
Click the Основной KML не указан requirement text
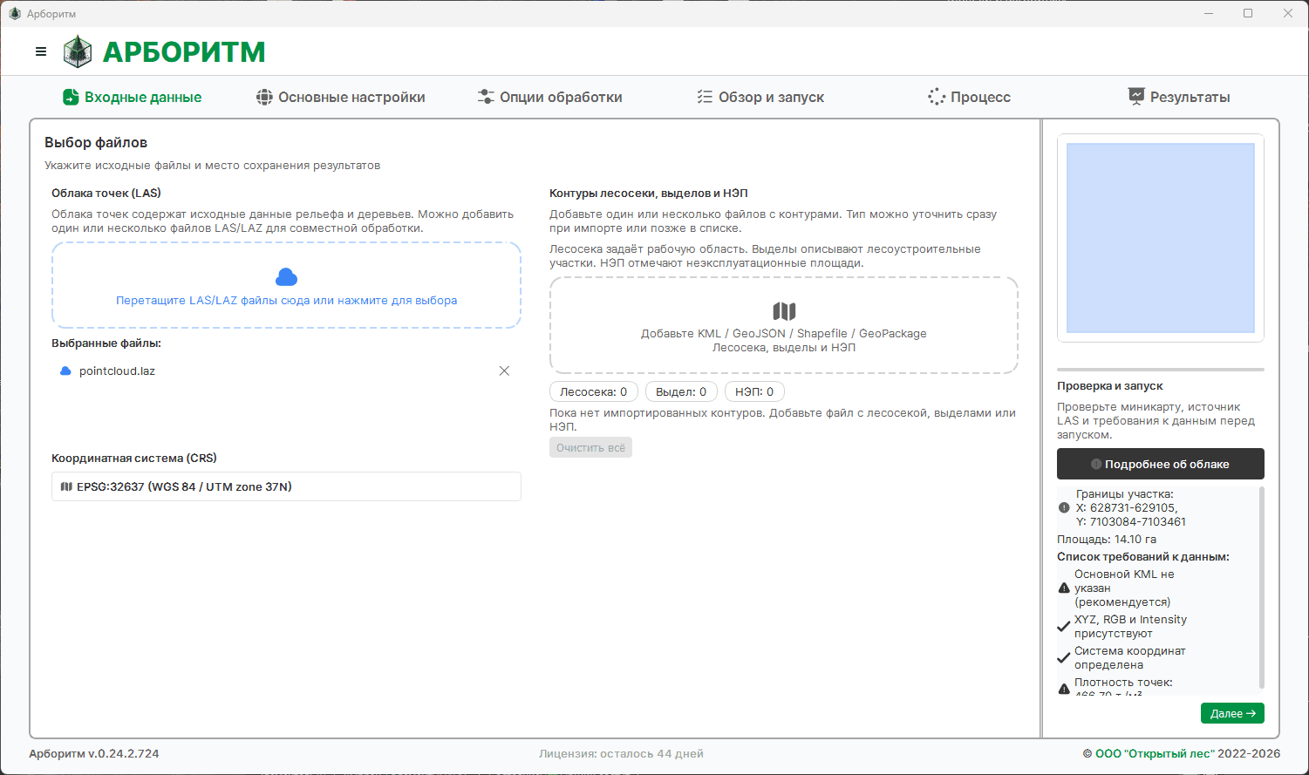tap(1124, 588)
